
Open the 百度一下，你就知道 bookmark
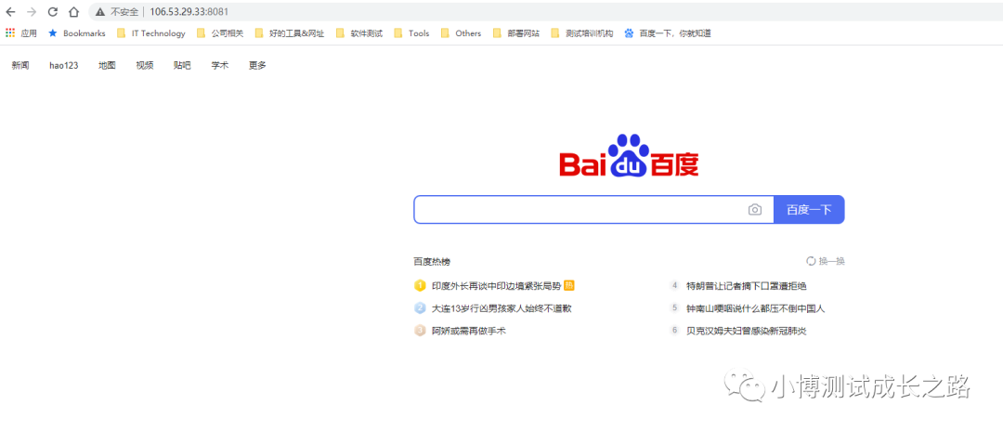668,33
